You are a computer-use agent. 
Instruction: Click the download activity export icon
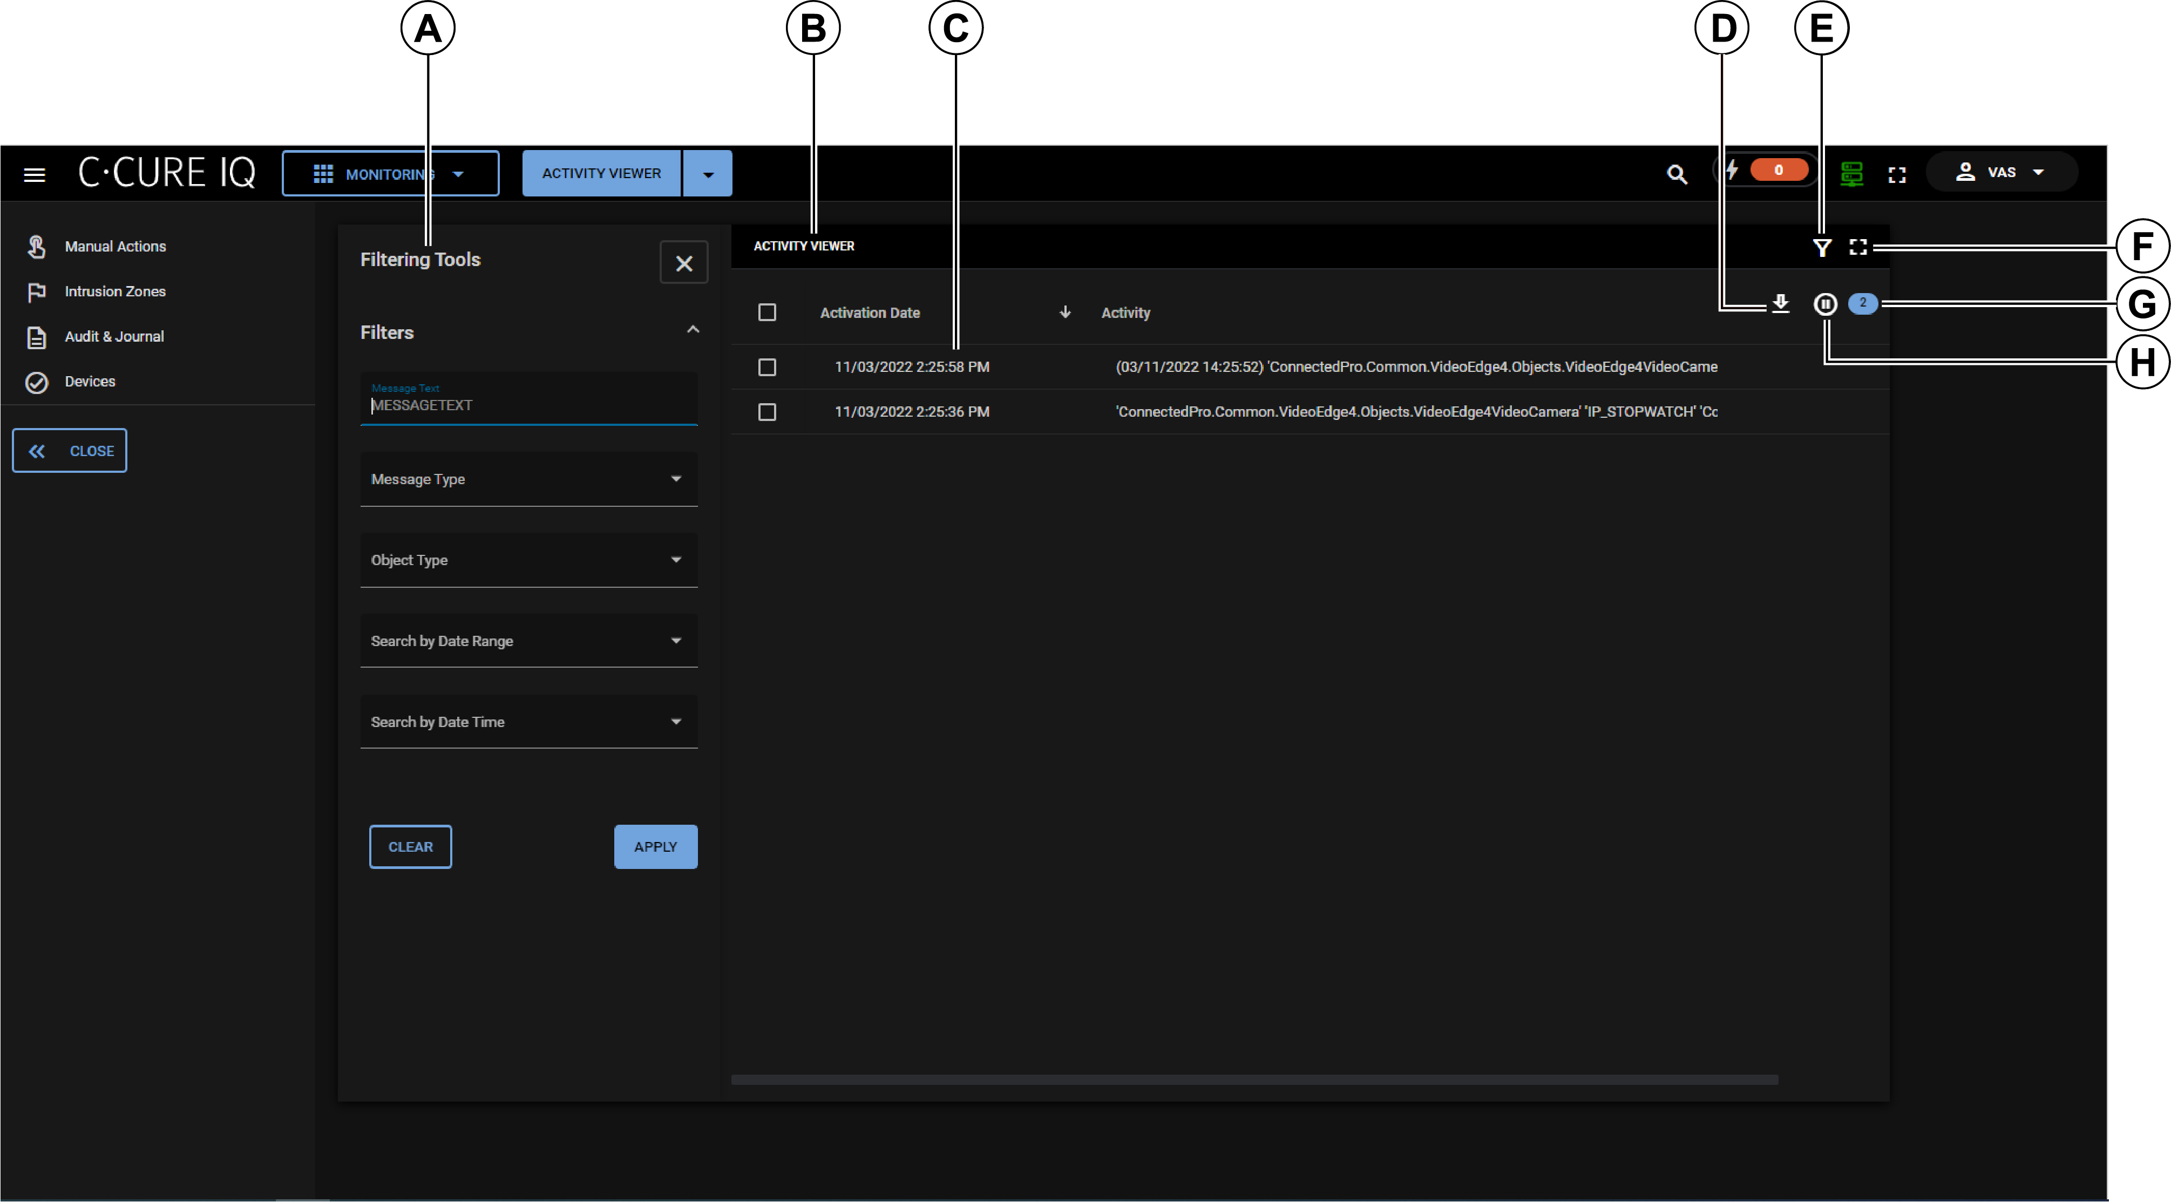click(1780, 303)
